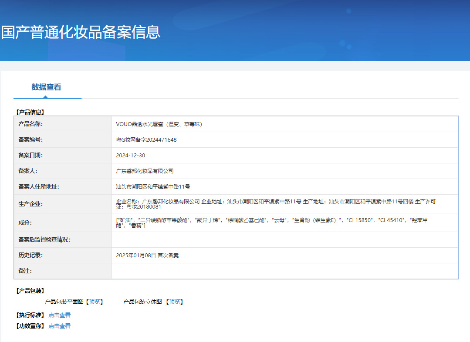Click the registration date 2024-12-30
The width and height of the screenshot is (470, 342).
(130, 156)
